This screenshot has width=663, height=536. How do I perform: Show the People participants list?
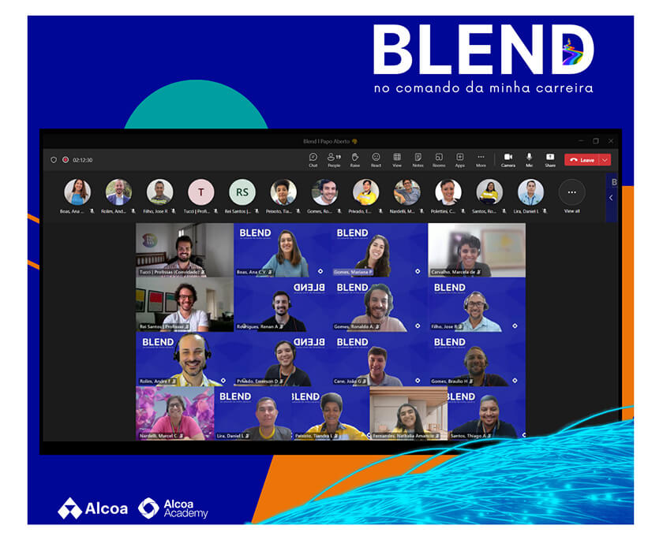coord(334,160)
